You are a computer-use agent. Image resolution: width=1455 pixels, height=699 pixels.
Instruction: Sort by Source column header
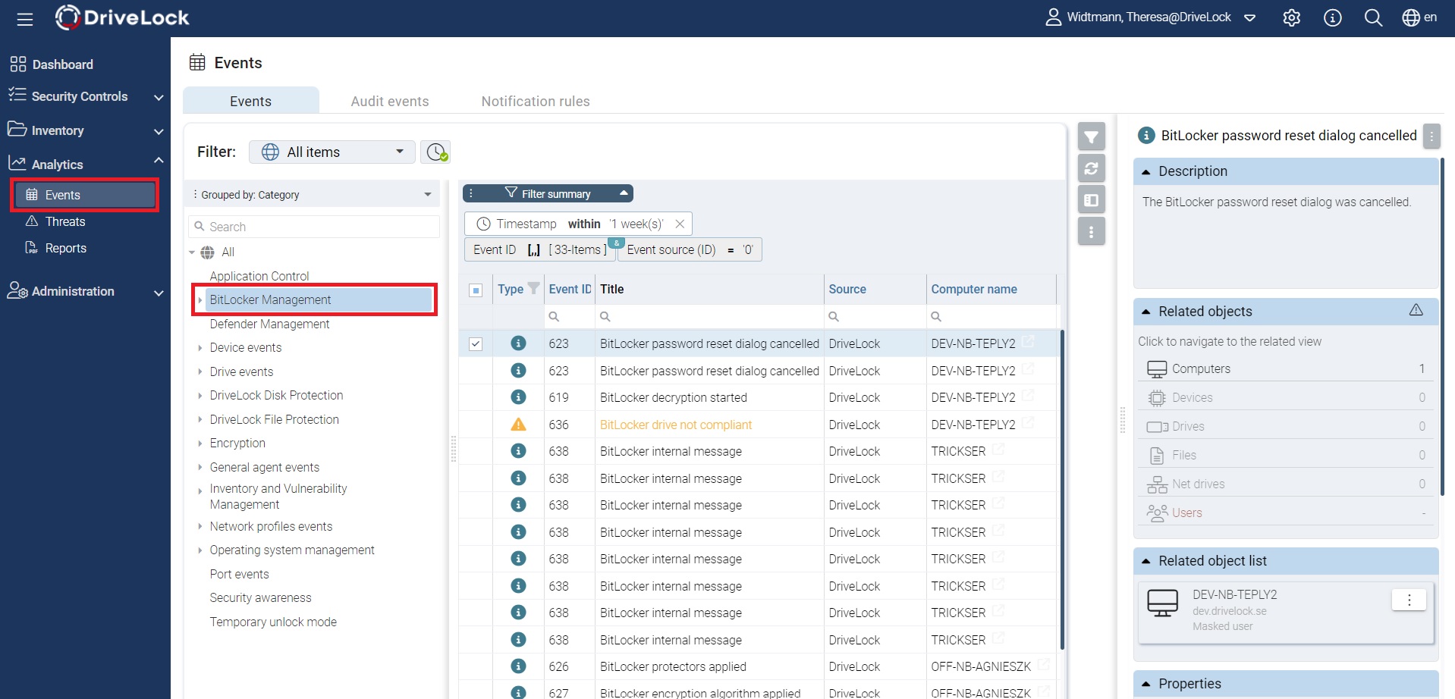click(x=847, y=289)
